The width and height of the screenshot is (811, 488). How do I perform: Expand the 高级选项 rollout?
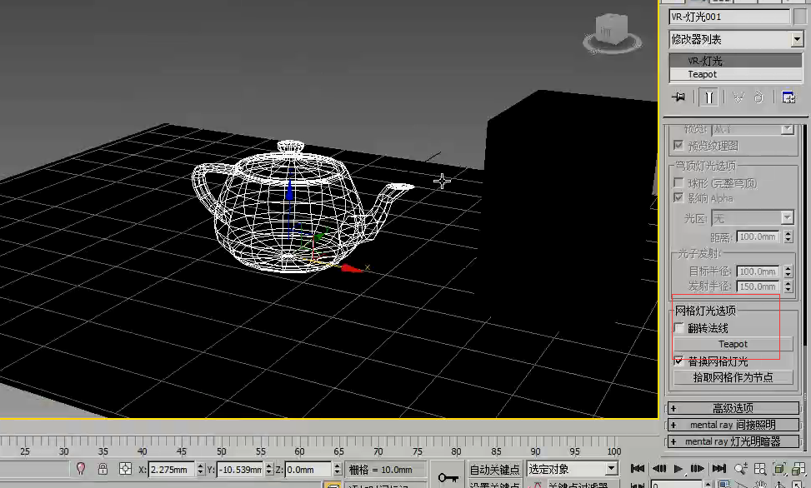tap(732, 408)
